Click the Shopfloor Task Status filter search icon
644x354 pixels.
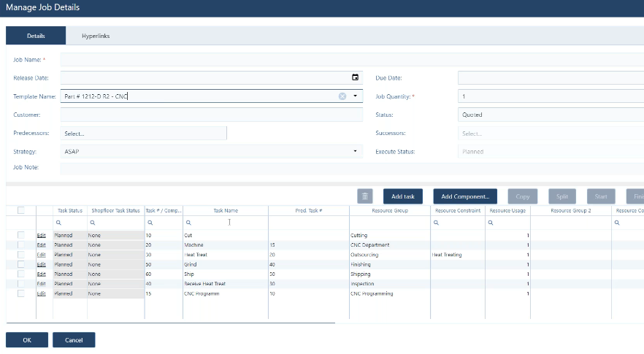pos(93,223)
